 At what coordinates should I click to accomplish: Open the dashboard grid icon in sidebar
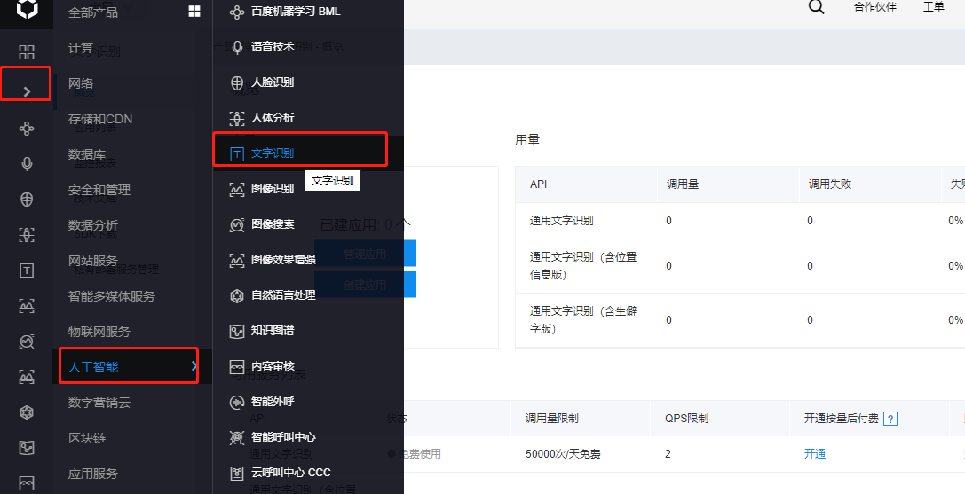[x=27, y=52]
